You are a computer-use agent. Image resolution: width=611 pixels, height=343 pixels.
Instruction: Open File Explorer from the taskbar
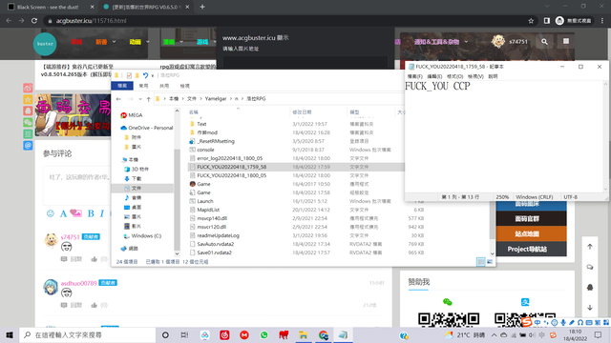[304, 334]
